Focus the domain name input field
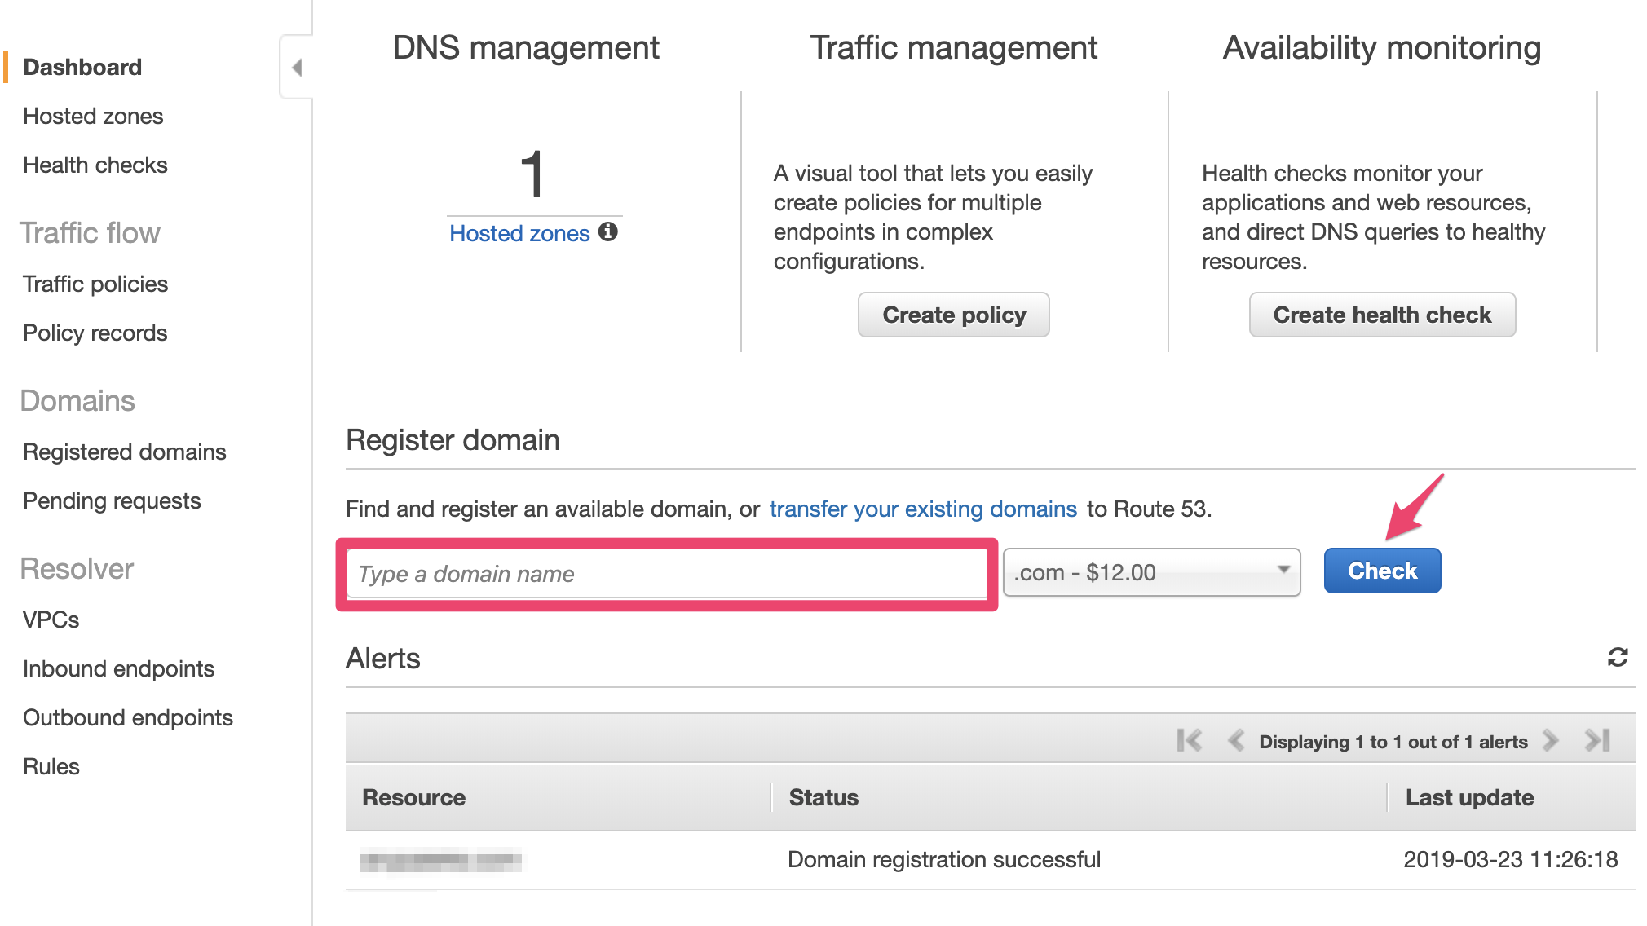Image resolution: width=1647 pixels, height=926 pixels. pyautogui.click(x=666, y=574)
